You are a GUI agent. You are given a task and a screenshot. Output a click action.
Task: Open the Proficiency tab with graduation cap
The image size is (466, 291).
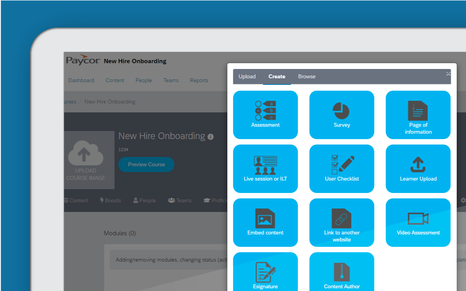tap(215, 200)
